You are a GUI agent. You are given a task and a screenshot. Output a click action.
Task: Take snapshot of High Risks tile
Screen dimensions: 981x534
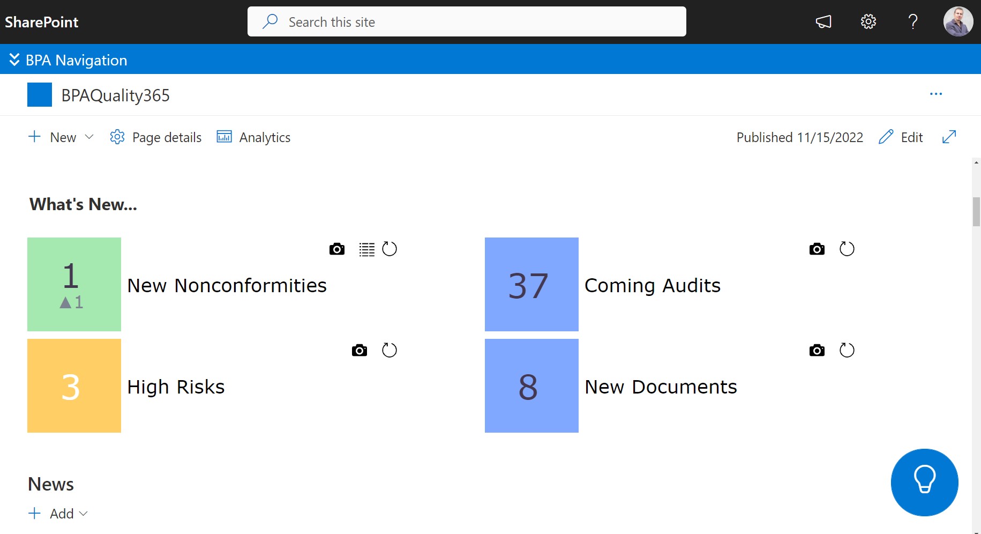coord(360,351)
